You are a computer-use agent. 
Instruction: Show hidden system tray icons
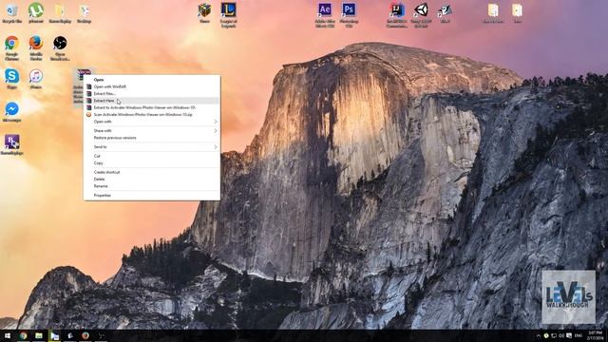coord(539,335)
